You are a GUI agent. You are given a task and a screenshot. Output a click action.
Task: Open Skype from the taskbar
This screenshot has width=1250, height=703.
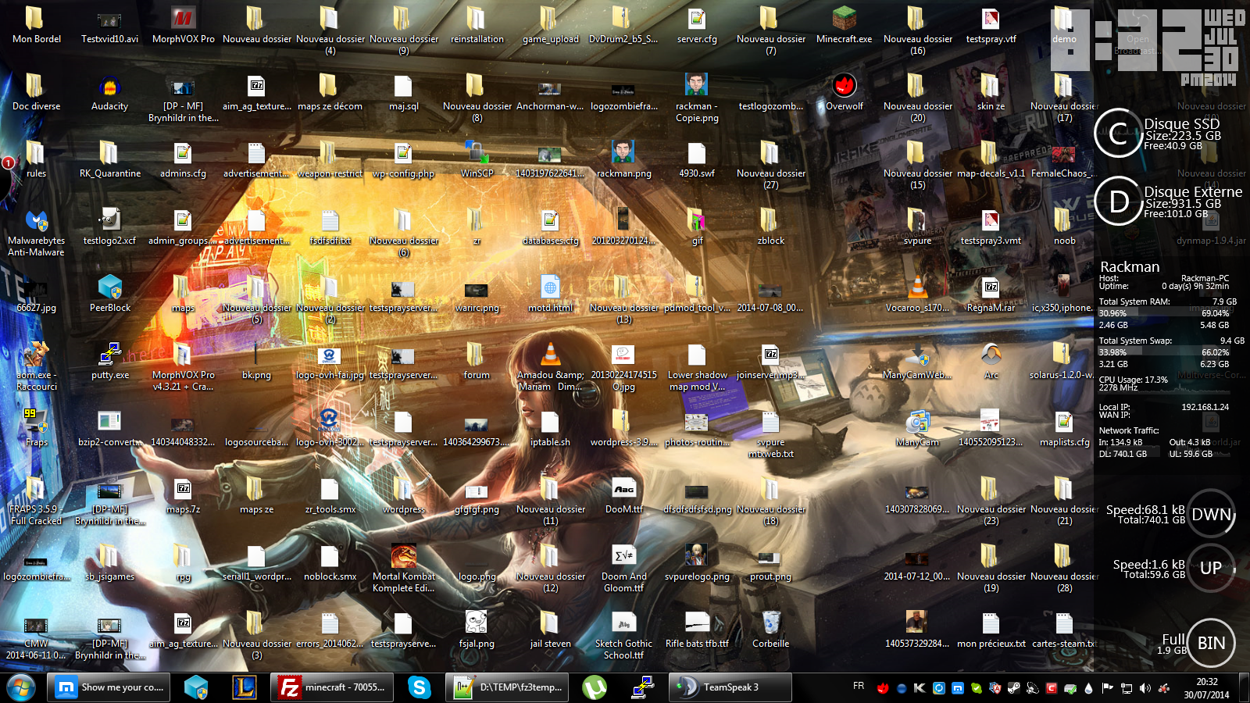(x=420, y=687)
